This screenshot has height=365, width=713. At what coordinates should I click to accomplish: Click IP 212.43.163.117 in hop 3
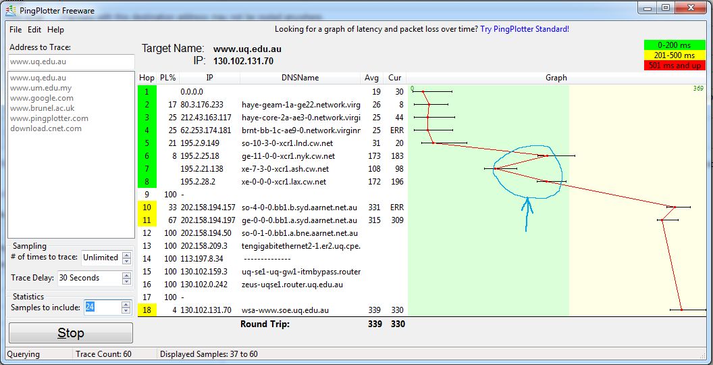[x=206, y=118]
